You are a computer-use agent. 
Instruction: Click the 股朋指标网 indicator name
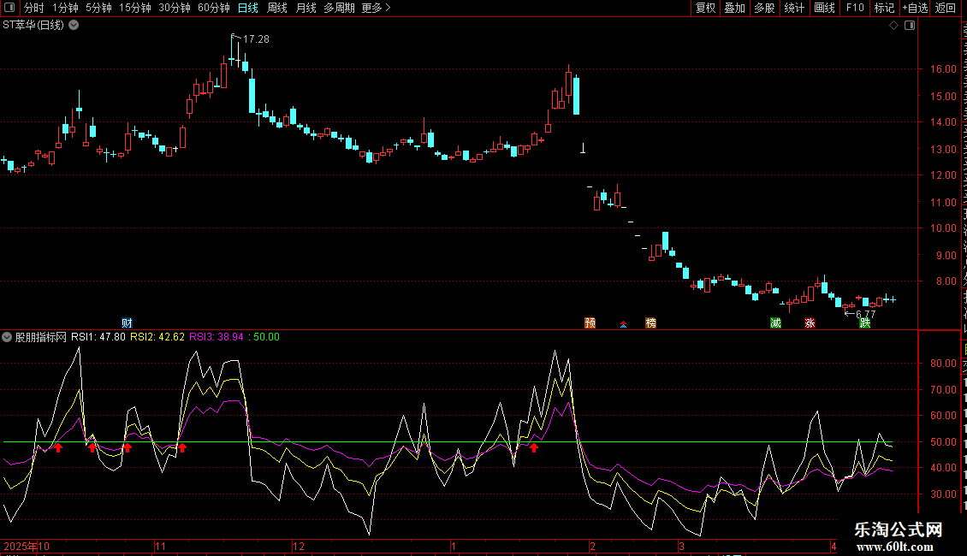click(x=41, y=337)
